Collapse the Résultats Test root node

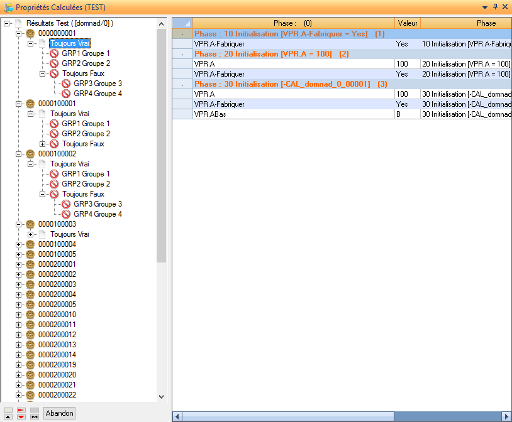pyautogui.click(x=6, y=23)
